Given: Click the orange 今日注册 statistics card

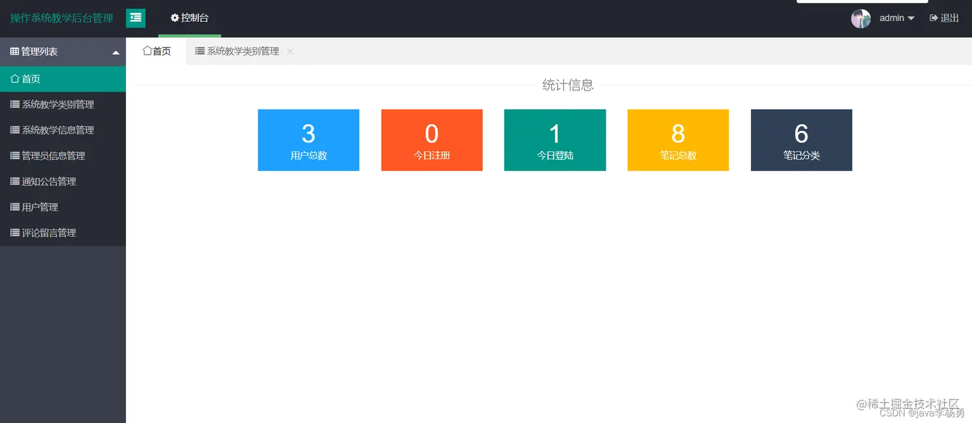Looking at the screenshot, I should click(432, 140).
